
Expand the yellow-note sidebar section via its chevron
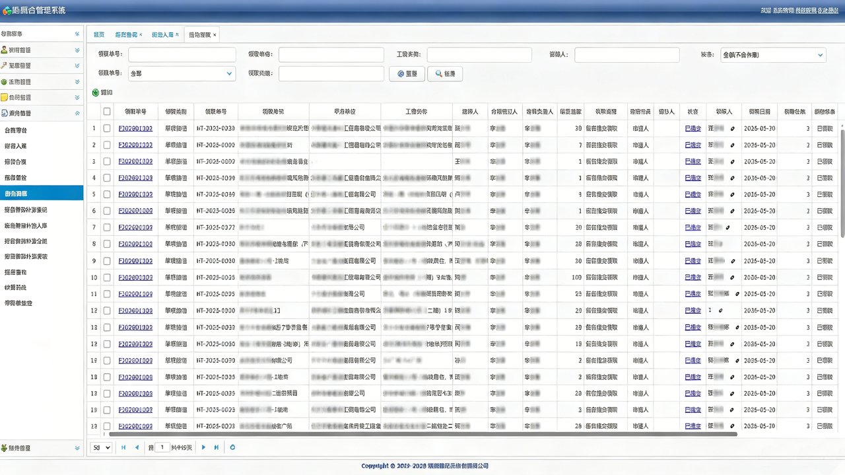[x=77, y=98]
